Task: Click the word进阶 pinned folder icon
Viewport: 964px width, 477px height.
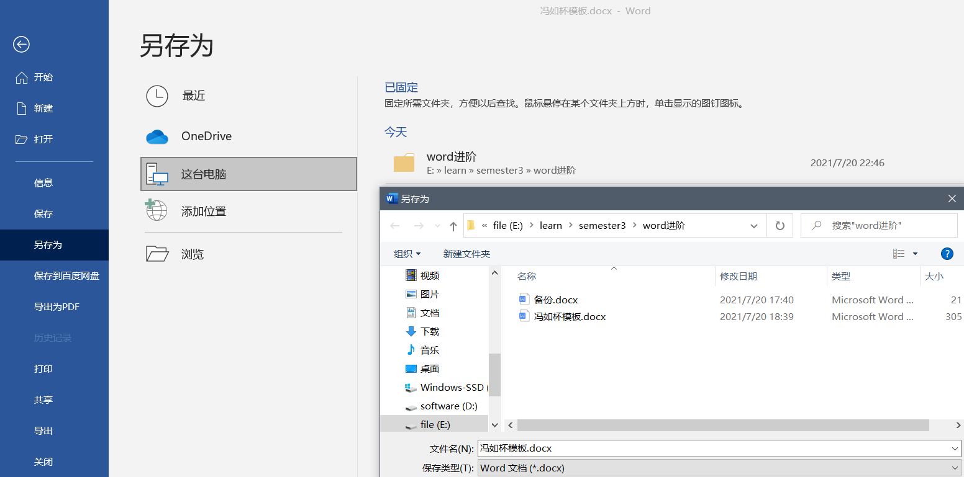Action: [x=404, y=163]
